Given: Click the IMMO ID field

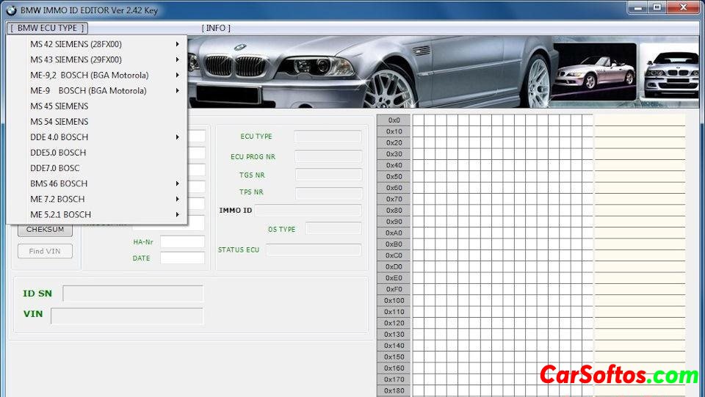Looking at the screenshot, I should coord(308,211).
